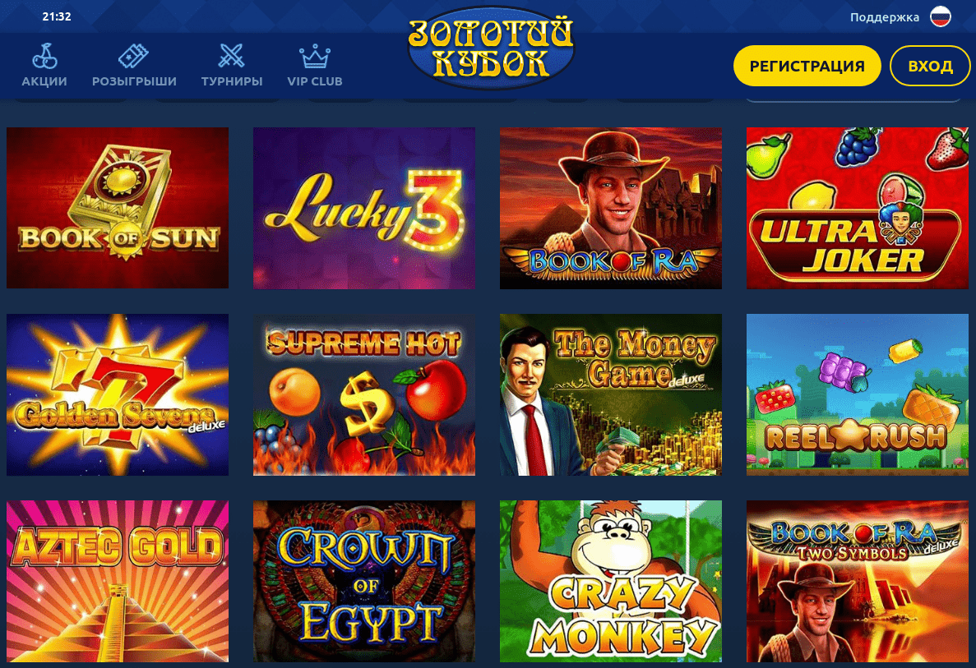Open the Crown of Egypt game
The width and height of the screenshot is (976, 668).
pyautogui.click(x=364, y=581)
